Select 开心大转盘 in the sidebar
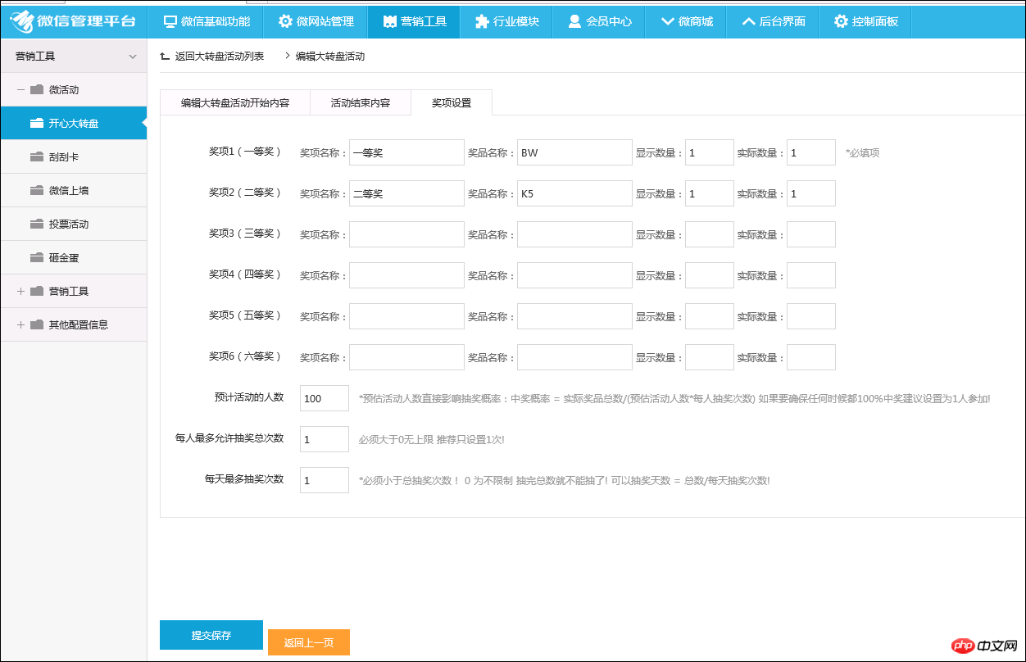1026x662 pixels. (74, 123)
